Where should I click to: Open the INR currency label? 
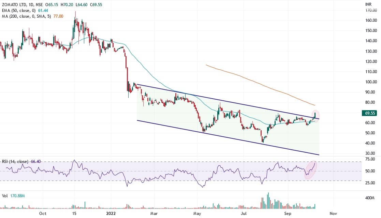[368, 4]
